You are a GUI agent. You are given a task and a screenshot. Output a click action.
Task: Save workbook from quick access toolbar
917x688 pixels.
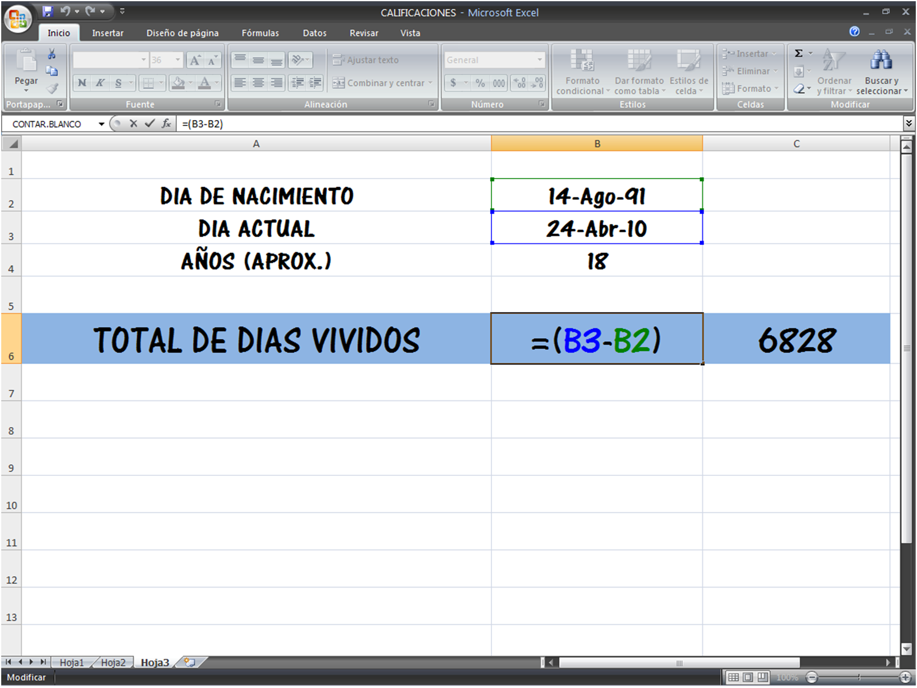[x=48, y=11]
